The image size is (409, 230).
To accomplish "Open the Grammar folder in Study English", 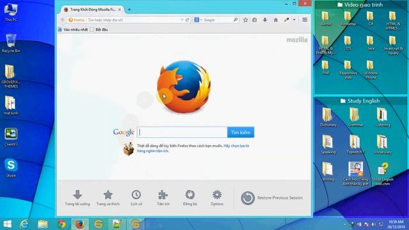I will 355,117.
